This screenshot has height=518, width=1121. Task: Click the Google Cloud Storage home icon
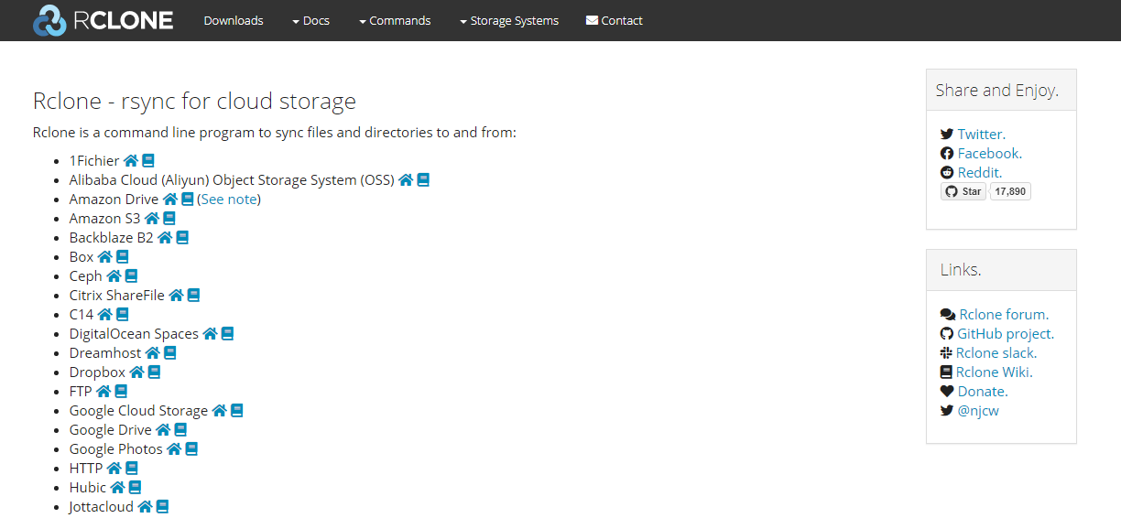tap(219, 411)
